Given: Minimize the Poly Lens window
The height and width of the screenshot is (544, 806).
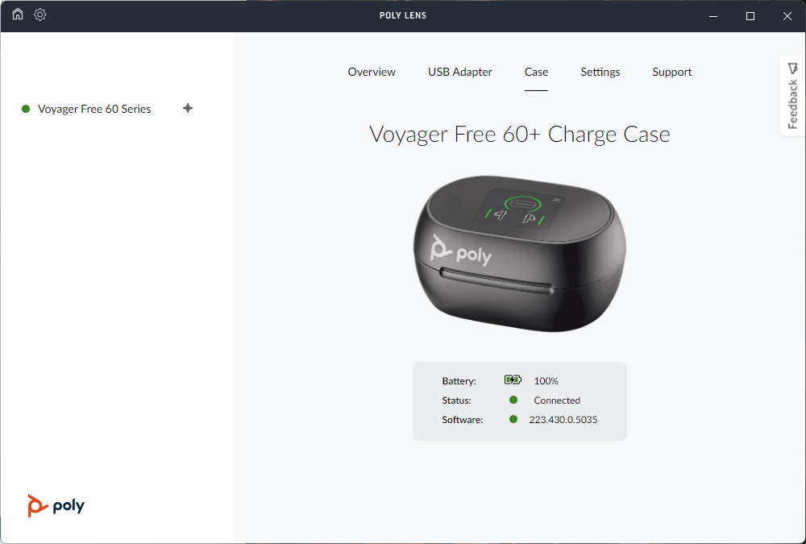Looking at the screenshot, I should (x=713, y=16).
